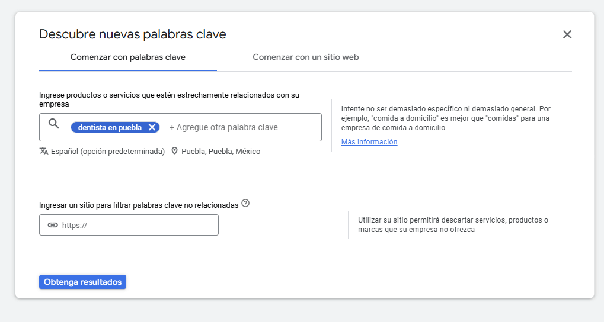The image size is (604, 322).
Task: Click the Ingrese productos o servicios label
Action: tap(169, 99)
